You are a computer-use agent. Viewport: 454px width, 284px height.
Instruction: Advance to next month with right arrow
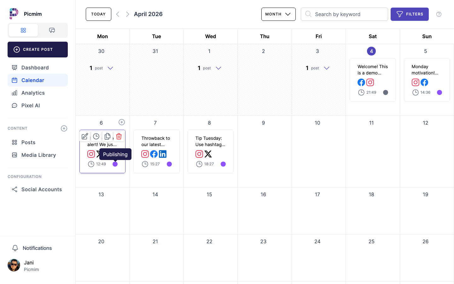coord(127,14)
